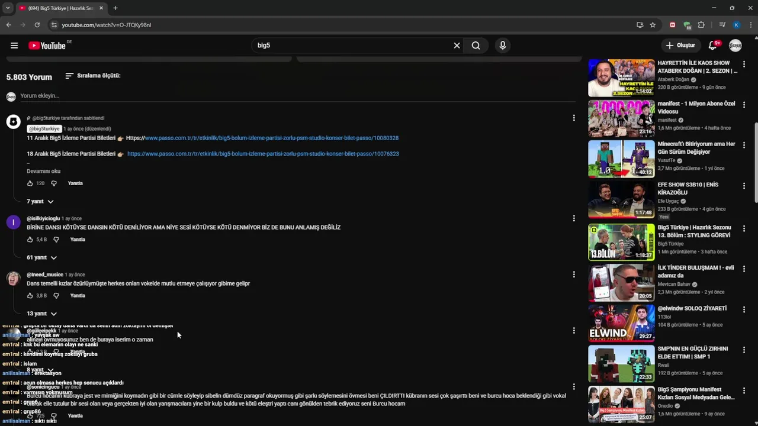Screen dimensions: 758x426
Task: Open the ELWIND SOLOQ ZİYARETİ thumbnail
Action: tap(621, 323)
